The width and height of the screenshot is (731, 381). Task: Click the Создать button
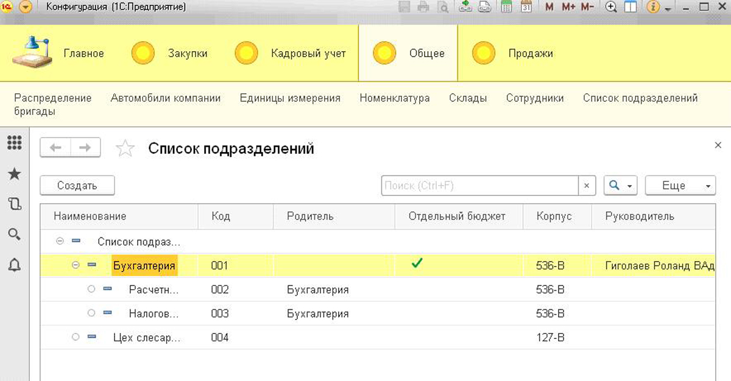click(77, 186)
